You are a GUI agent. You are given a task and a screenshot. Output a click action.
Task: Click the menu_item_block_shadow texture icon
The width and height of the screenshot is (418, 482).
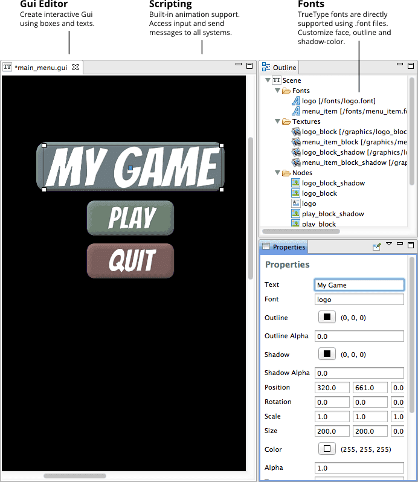[296, 162]
